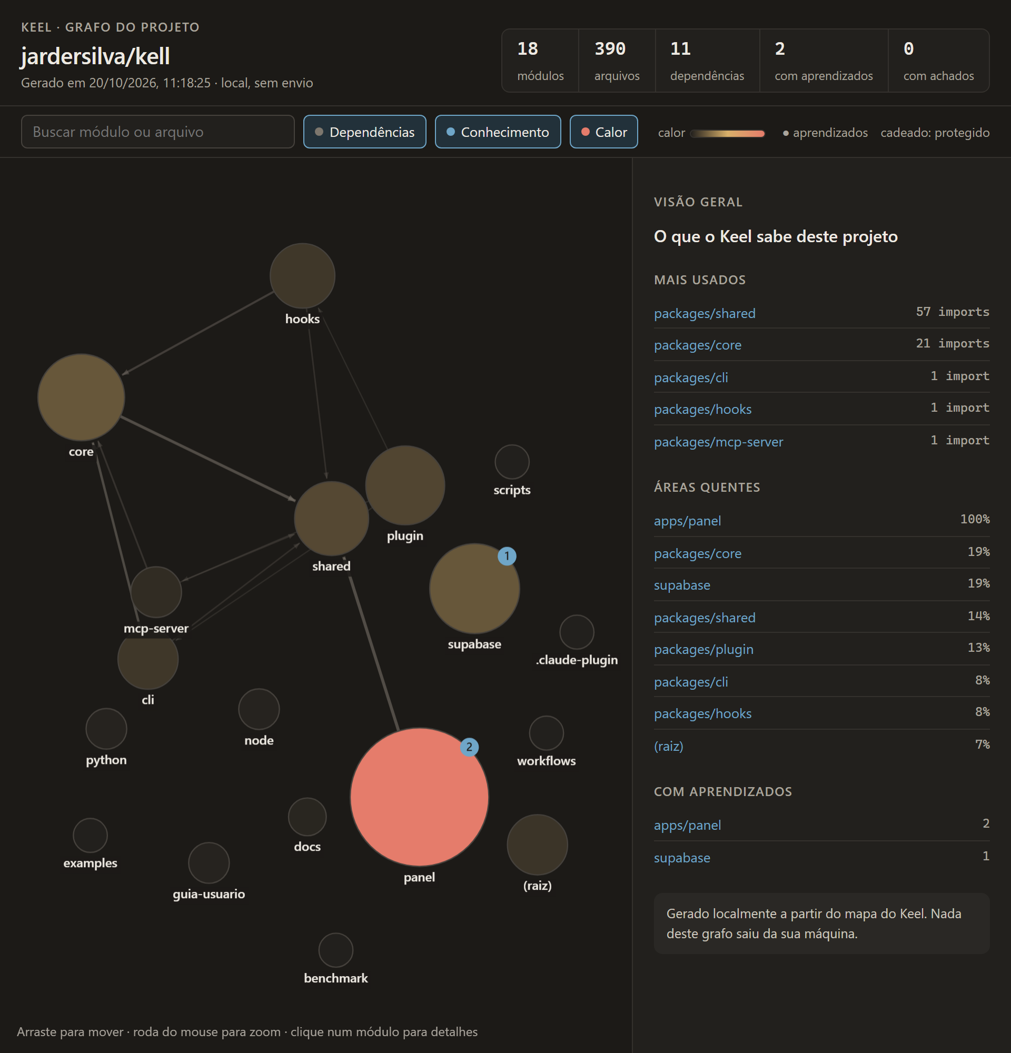Screen dimensions: 1011x1053
Task: Open packages/cli in Mais Usados list
Action: click(691, 378)
